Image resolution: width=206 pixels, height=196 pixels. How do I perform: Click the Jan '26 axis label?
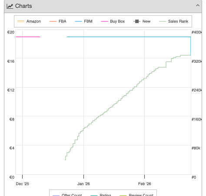[x=83, y=184]
